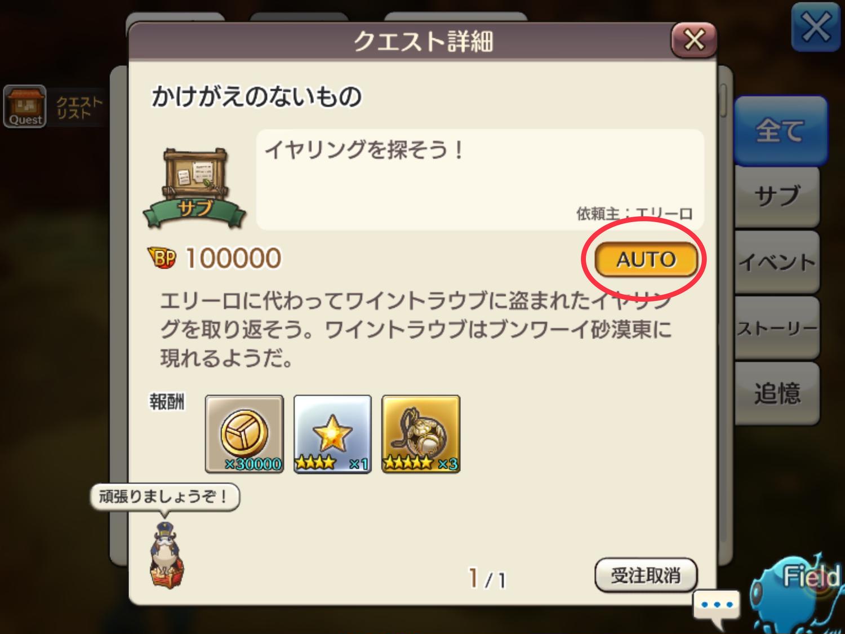Image resolution: width=845 pixels, height=634 pixels.
Task: Close the quest list with blue X
Action: point(816,27)
